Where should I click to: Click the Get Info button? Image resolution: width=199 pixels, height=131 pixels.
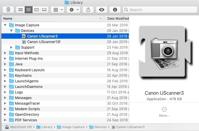click(115, 10)
